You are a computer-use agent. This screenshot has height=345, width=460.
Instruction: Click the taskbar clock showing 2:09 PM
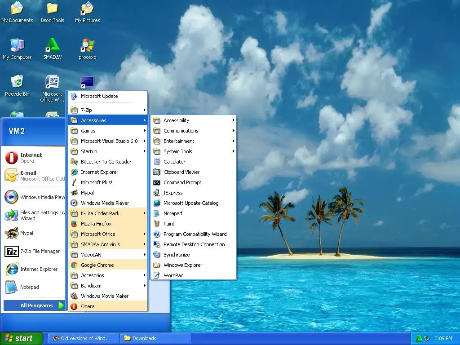point(443,338)
